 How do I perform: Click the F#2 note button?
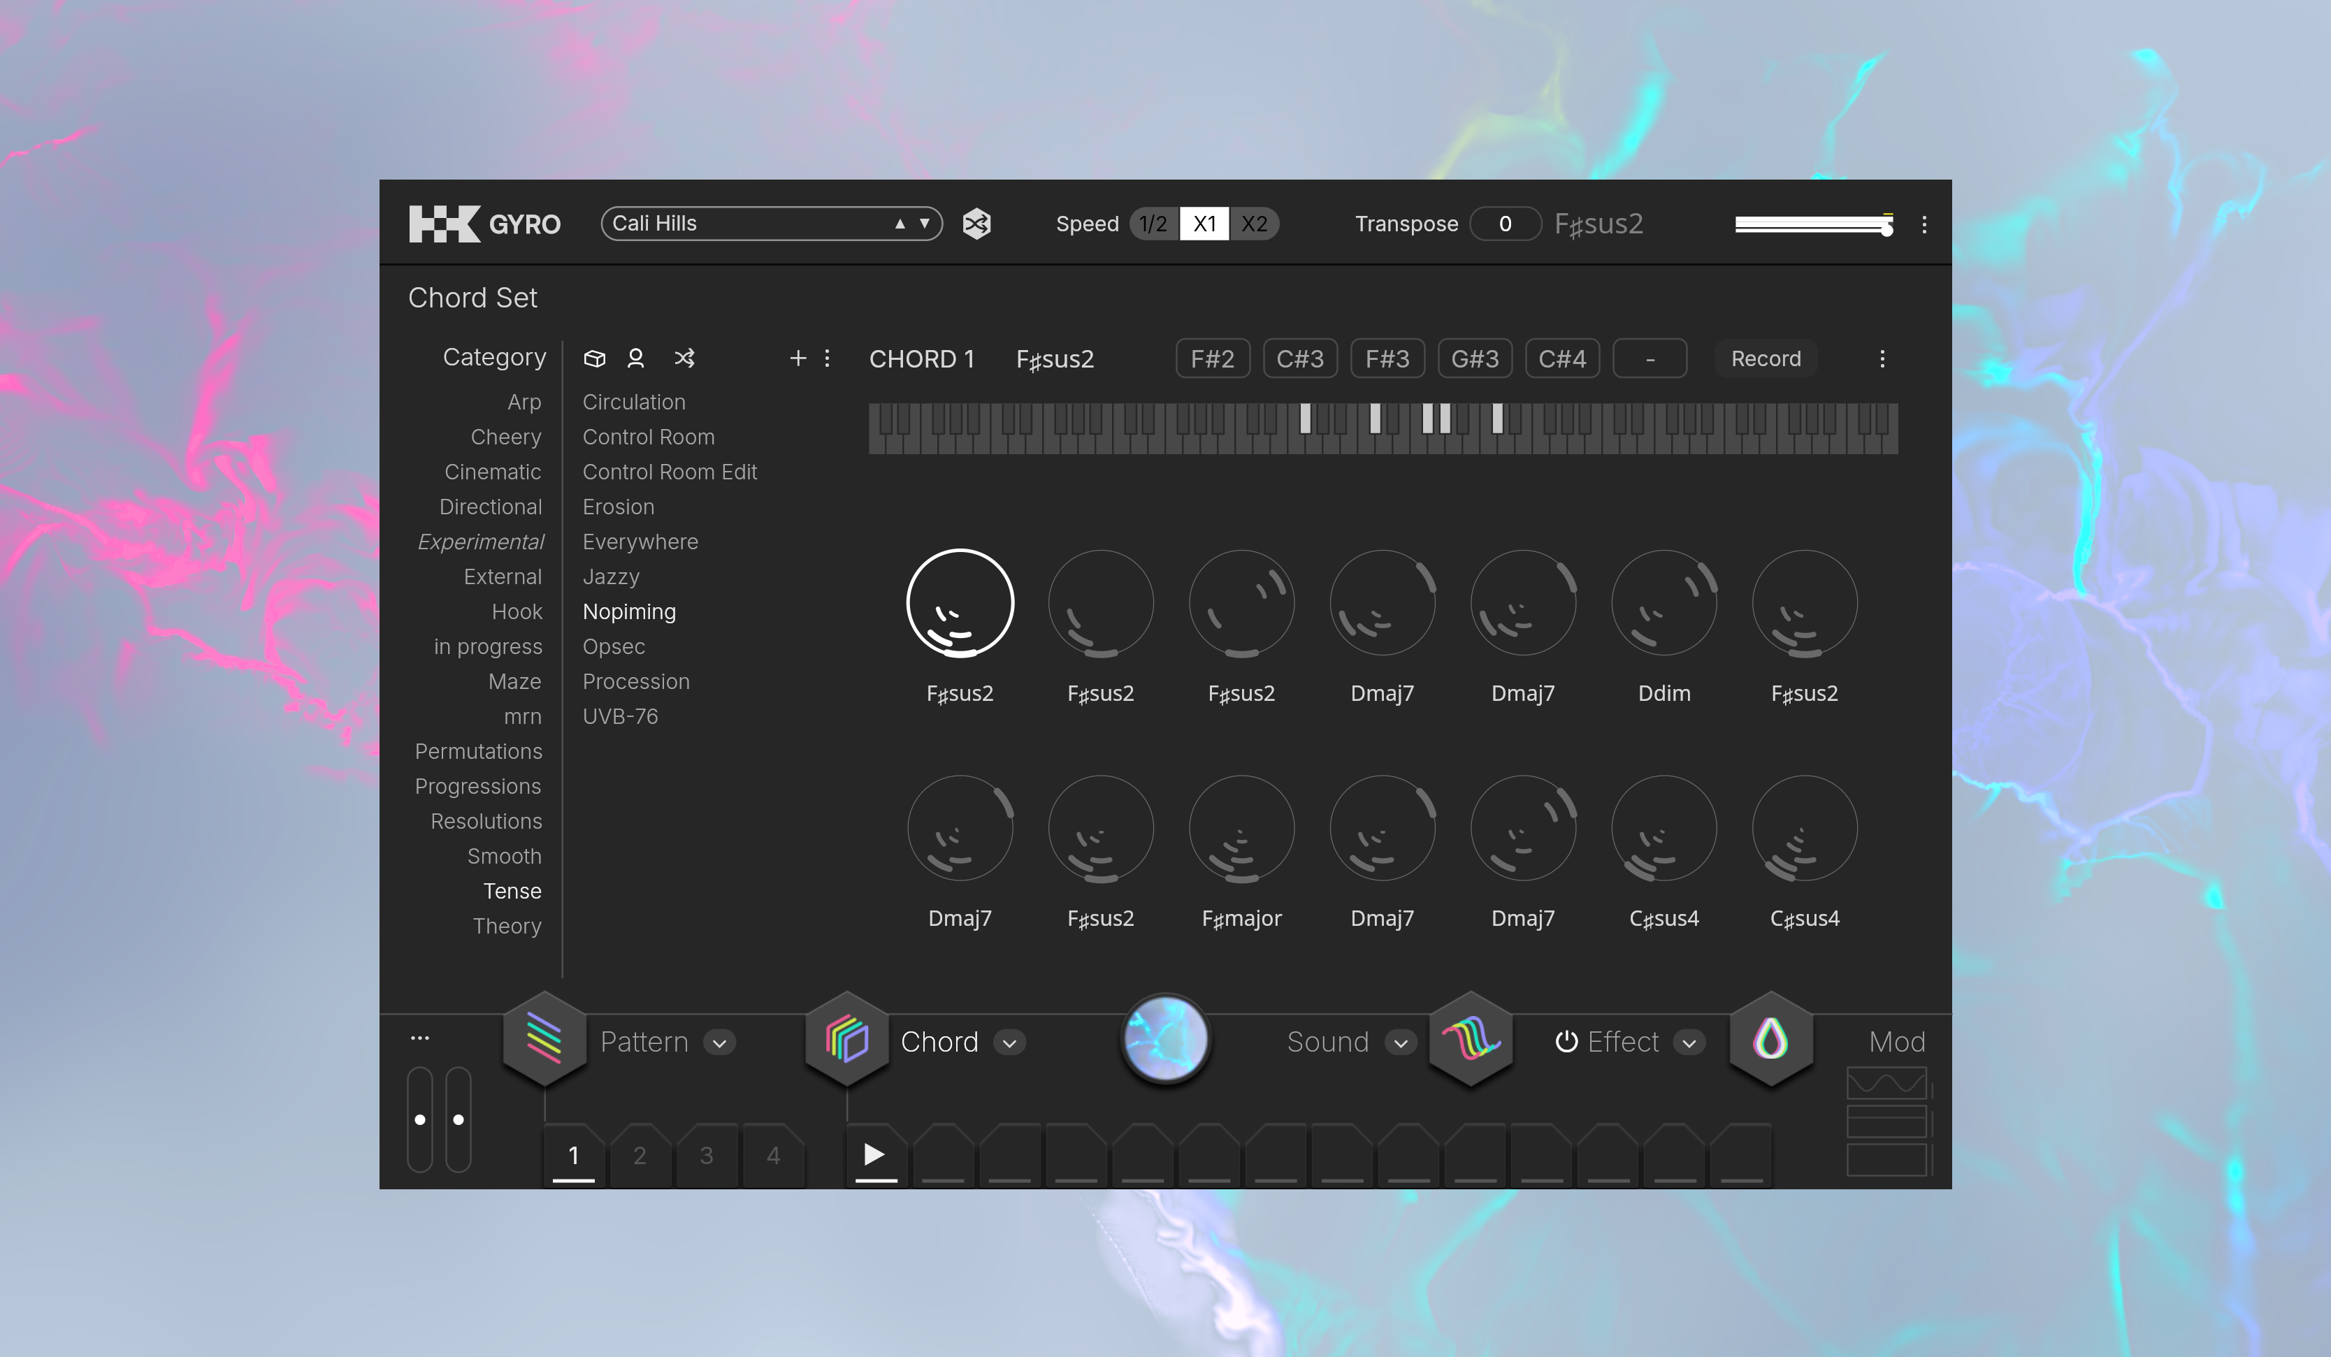[1212, 359]
